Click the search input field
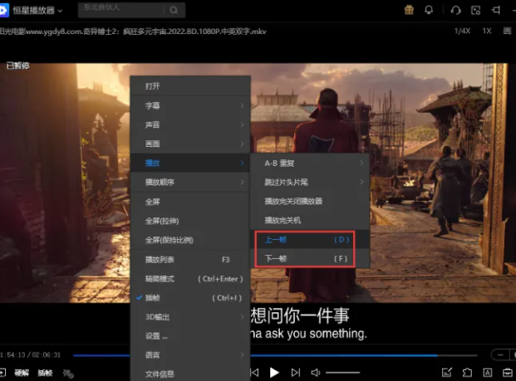The height and width of the screenshot is (381, 516). tap(120, 10)
